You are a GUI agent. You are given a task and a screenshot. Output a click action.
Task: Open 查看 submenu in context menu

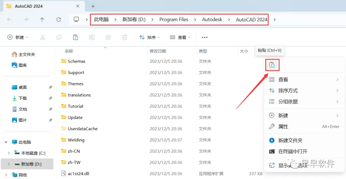click(304, 80)
